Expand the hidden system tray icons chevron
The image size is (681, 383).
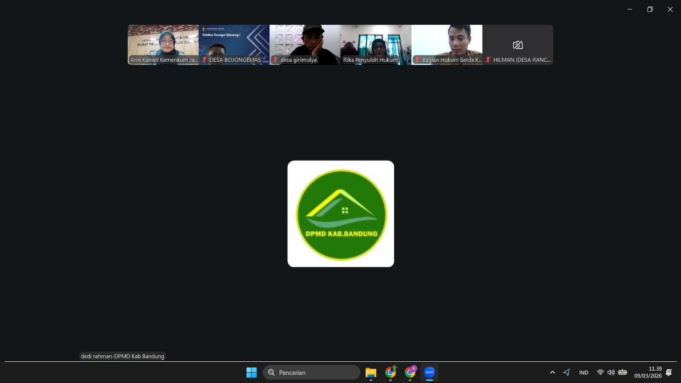point(552,372)
